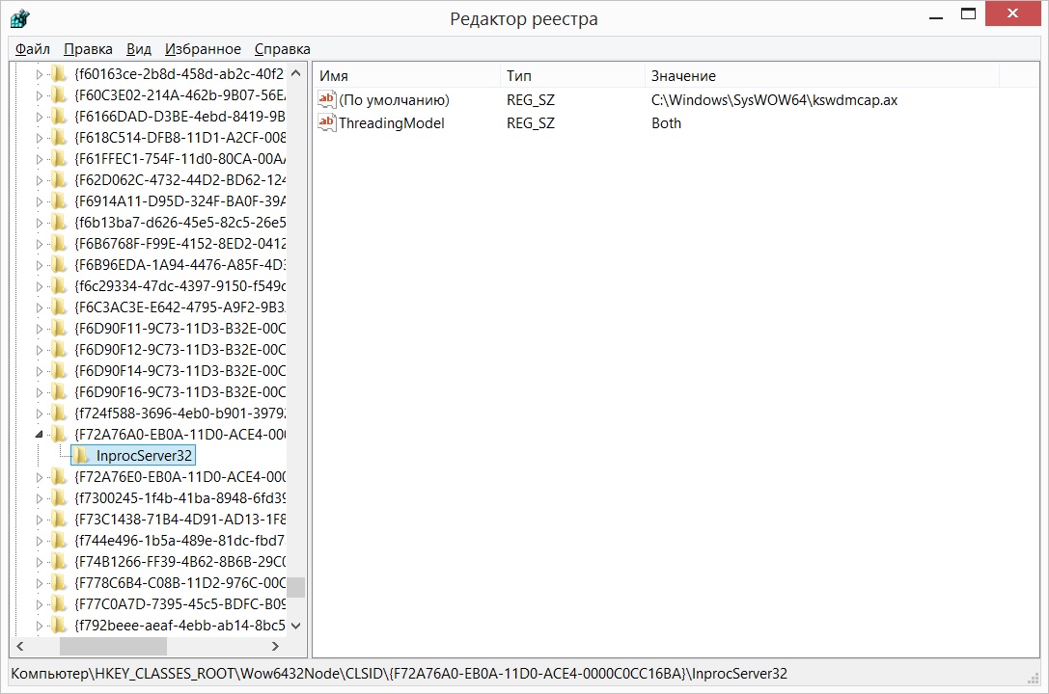Viewport: 1049px width, 694px height.
Task: Click tree vertical scrollbar down arrow
Action: click(296, 626)
